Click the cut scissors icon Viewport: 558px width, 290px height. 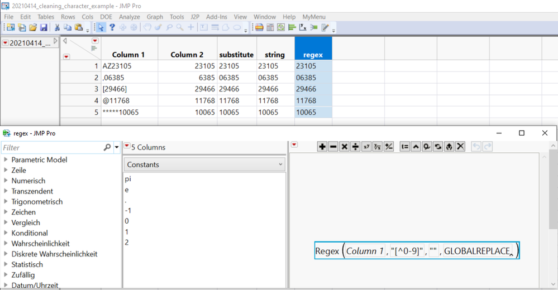click(57, 27)
